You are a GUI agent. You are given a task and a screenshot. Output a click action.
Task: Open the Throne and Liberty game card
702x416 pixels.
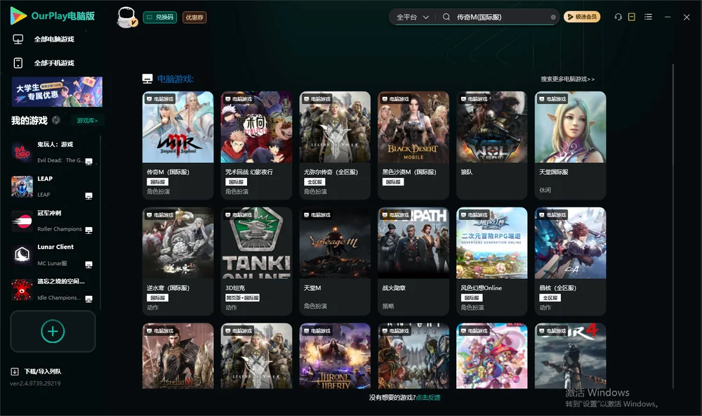335,356
